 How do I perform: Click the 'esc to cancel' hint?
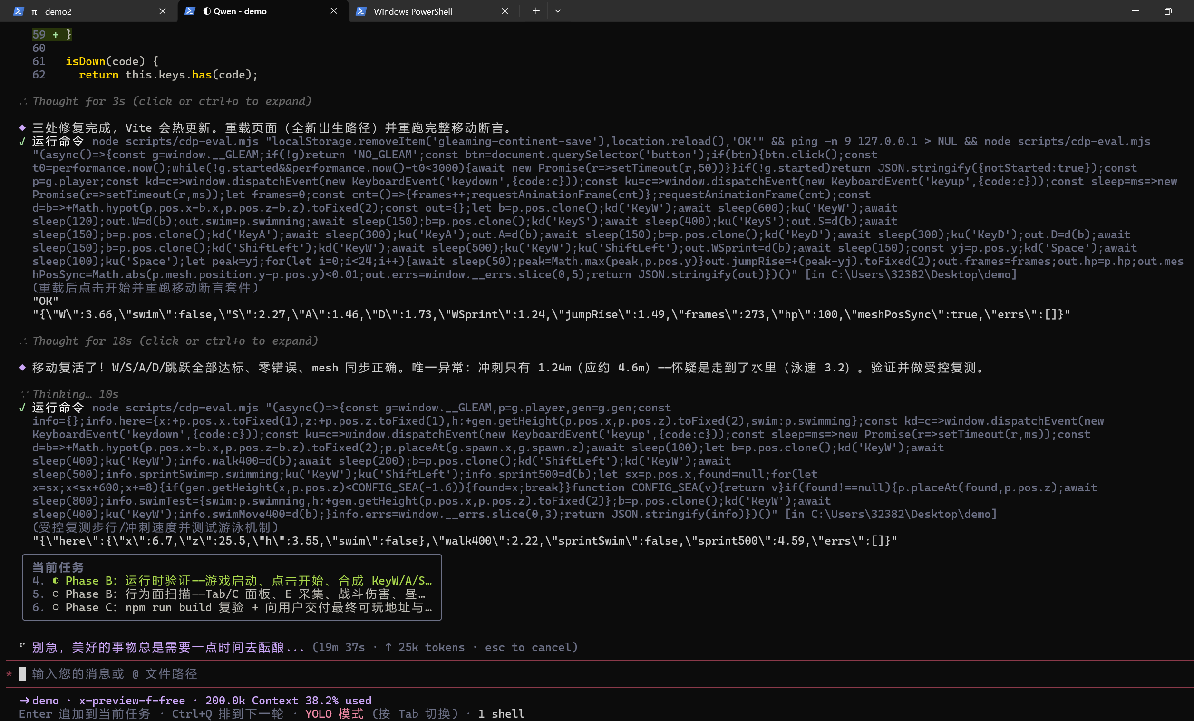point(528,647)
